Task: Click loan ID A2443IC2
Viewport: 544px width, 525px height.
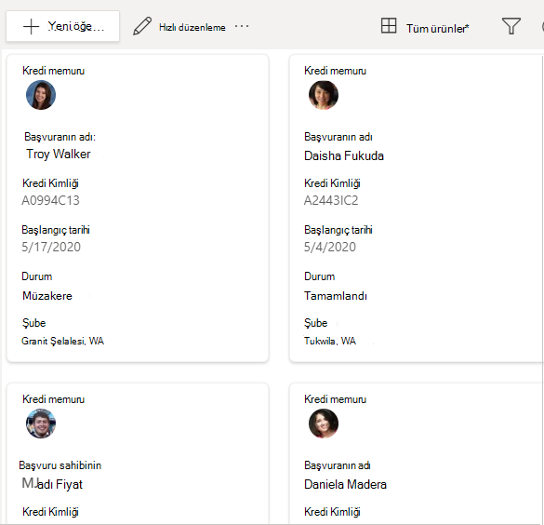Action: 331,200
